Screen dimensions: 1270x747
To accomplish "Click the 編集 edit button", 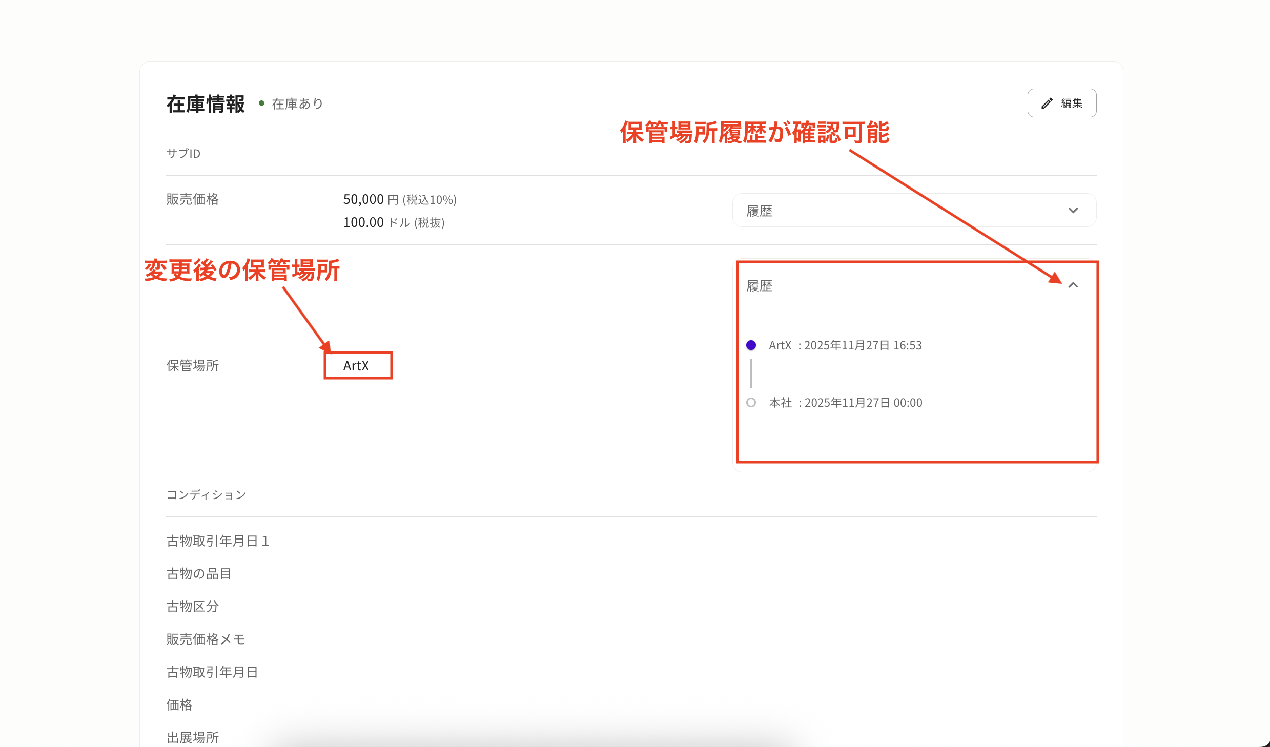I will click(x=1061, y=103).
